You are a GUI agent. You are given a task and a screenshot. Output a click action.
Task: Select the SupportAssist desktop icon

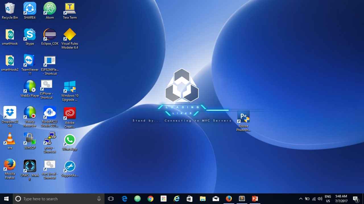tap(70, 169)
